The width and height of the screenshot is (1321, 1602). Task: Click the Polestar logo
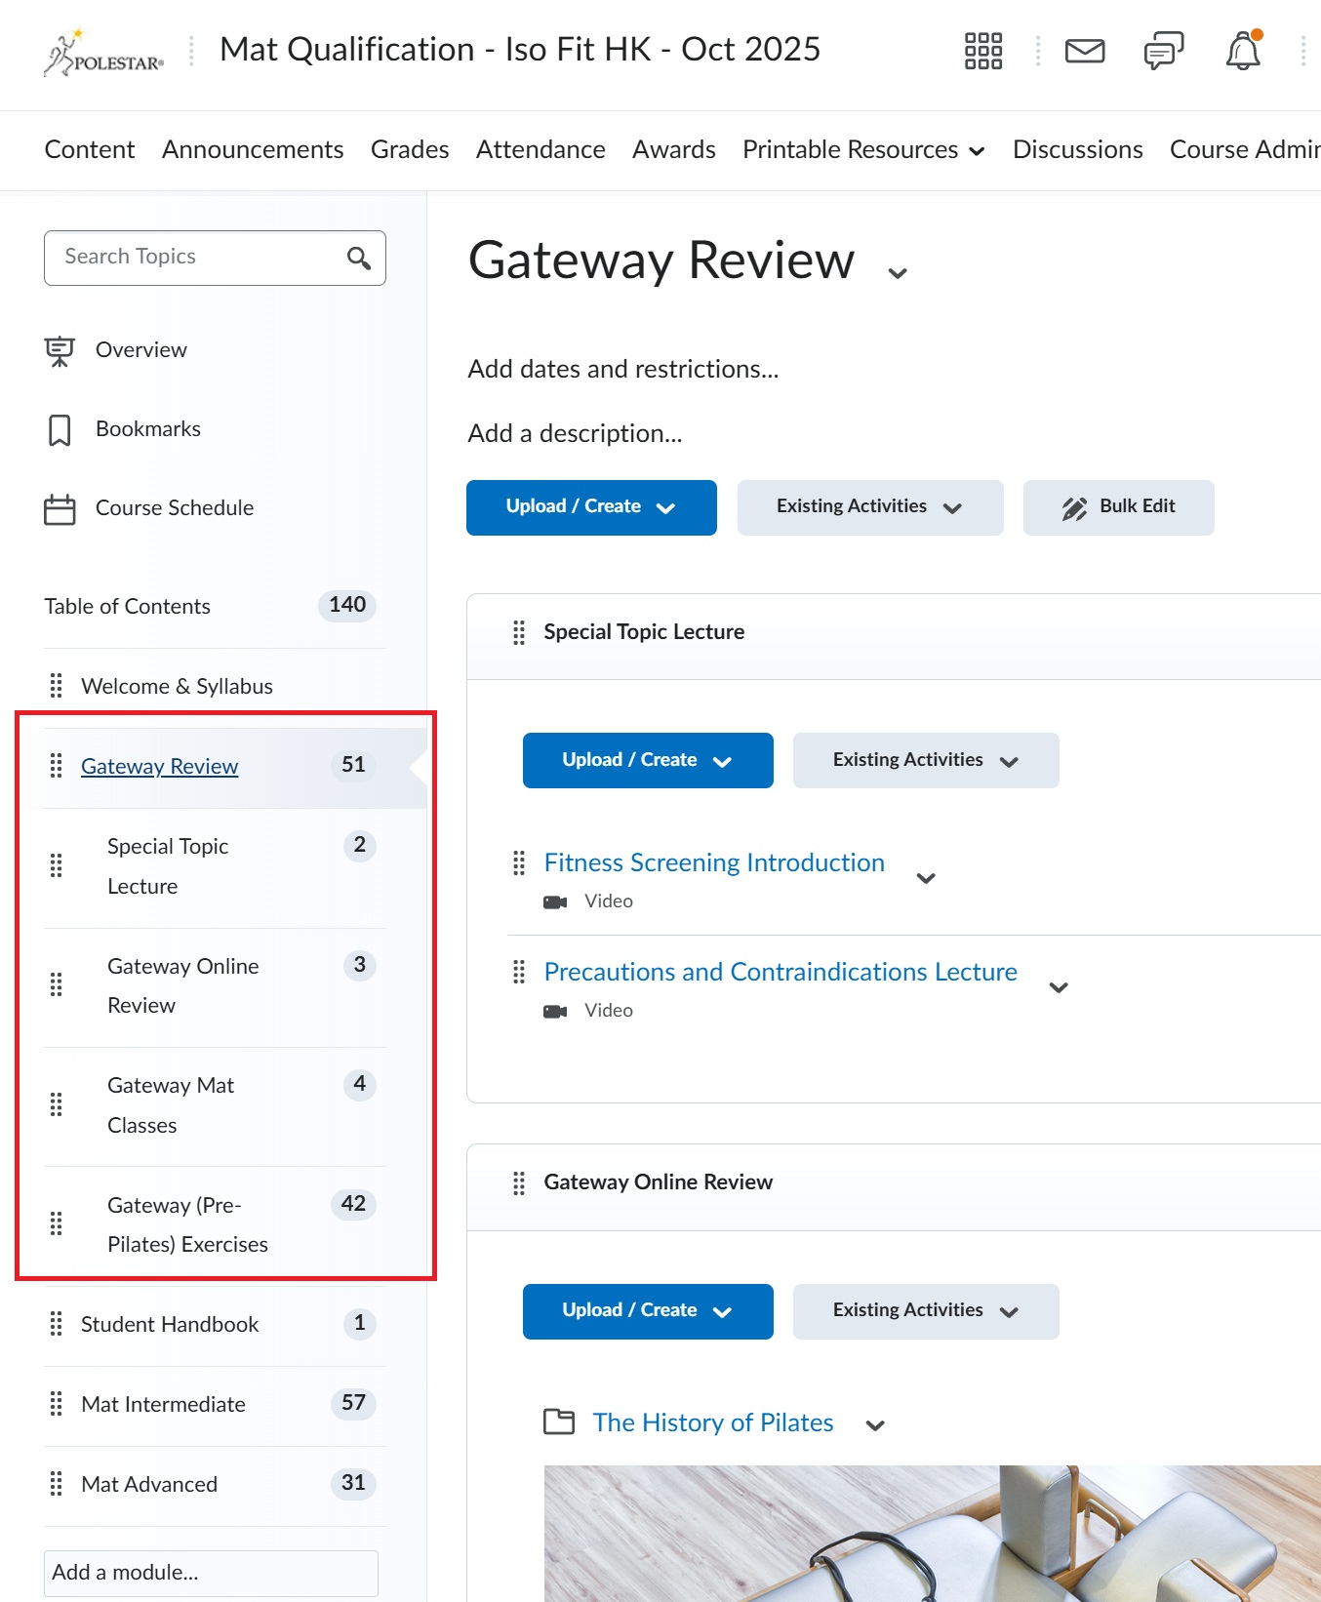(104, 53)
